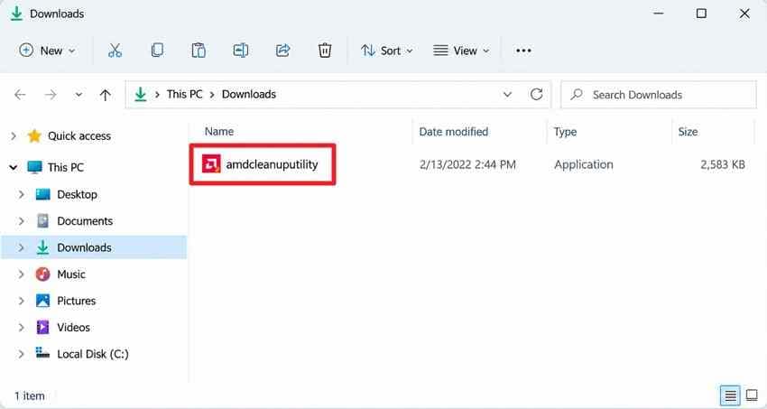Open recent locations chevron
The height and width of the screenshot is (409, 767).
pyautogui.click(x=79, y=95)
